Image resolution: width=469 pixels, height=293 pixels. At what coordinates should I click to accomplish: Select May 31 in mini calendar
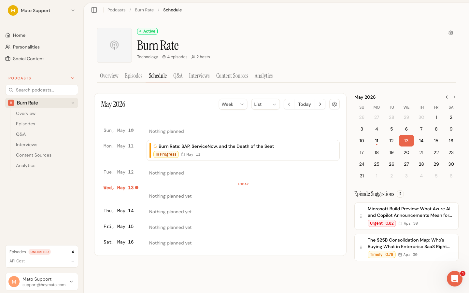362,176
